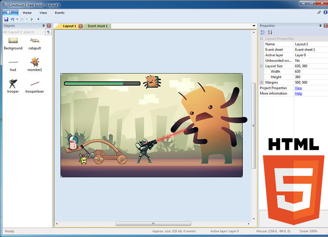
Task: Pin the Objects panel
Action: tap(44, 26)
